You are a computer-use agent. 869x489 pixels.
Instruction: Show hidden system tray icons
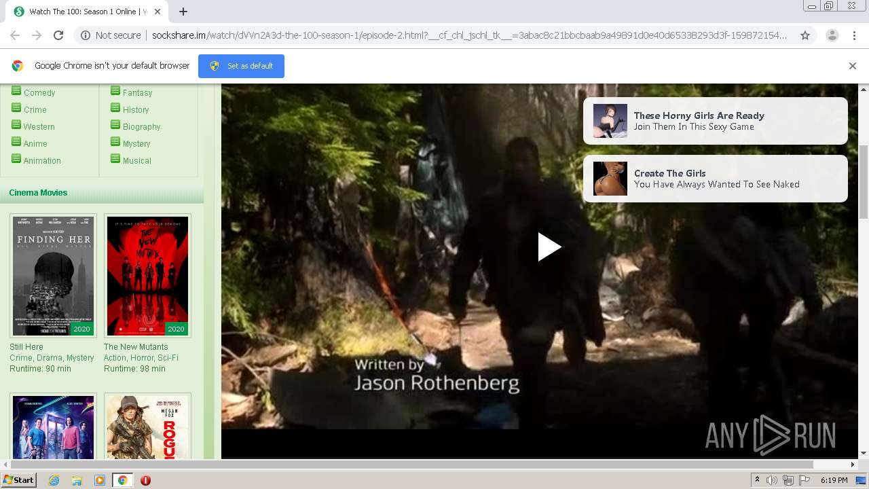coord(757,480)
